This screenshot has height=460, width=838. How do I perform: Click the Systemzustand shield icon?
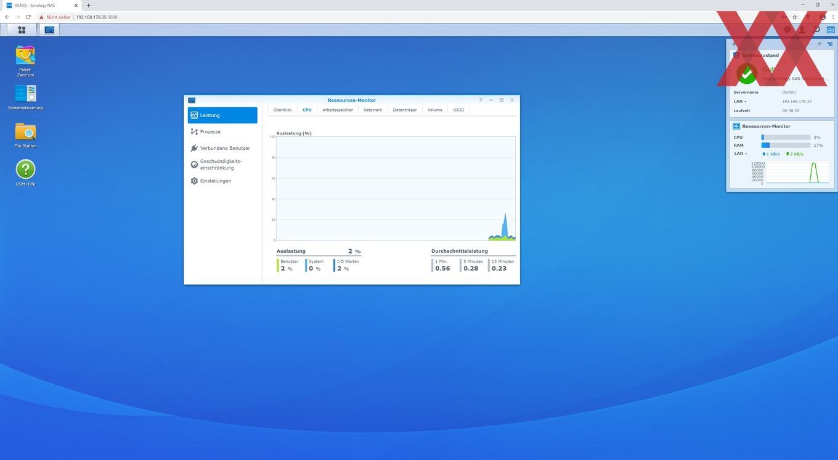[x=736, y=55]
